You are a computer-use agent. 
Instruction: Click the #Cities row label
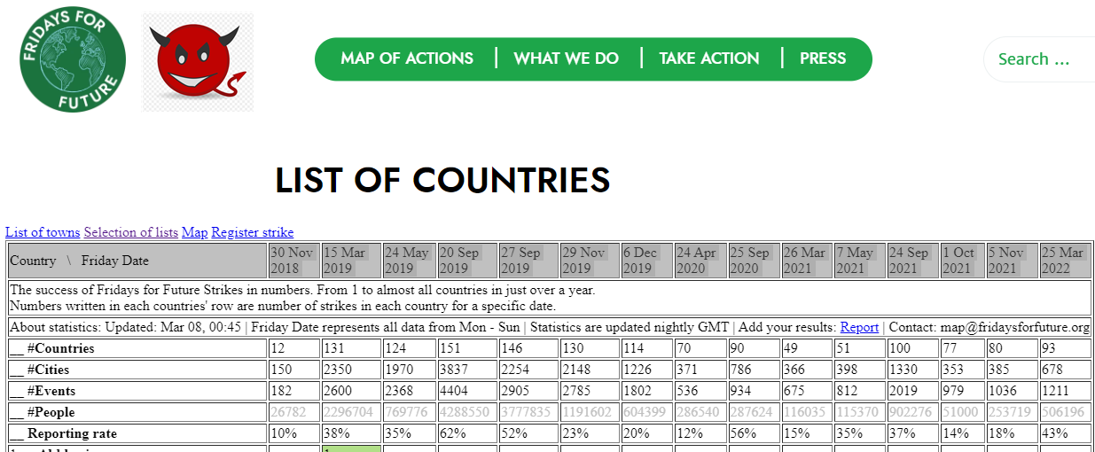(137, 370)
